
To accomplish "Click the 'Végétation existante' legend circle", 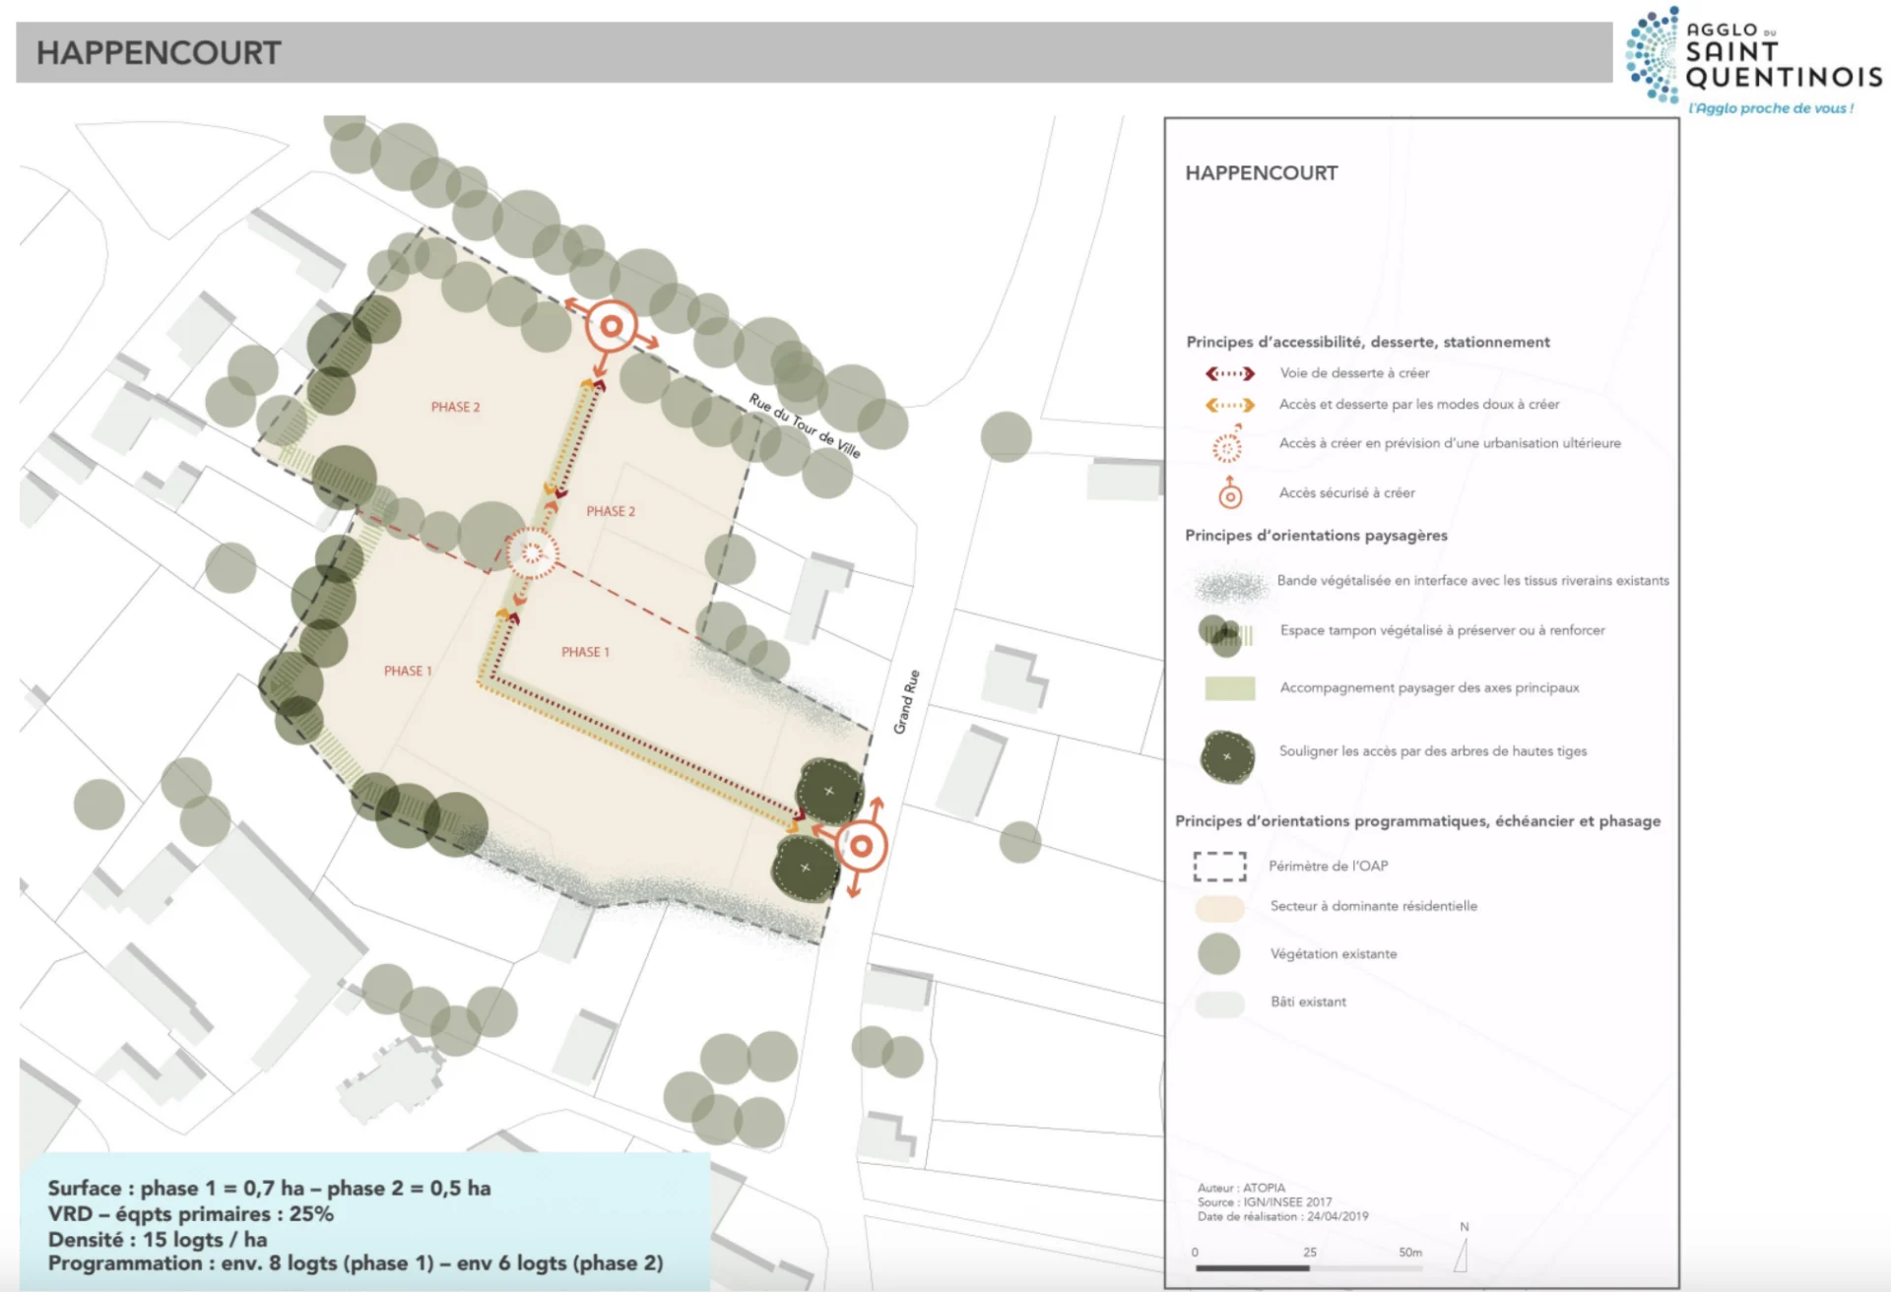I will coord(1218,953).
